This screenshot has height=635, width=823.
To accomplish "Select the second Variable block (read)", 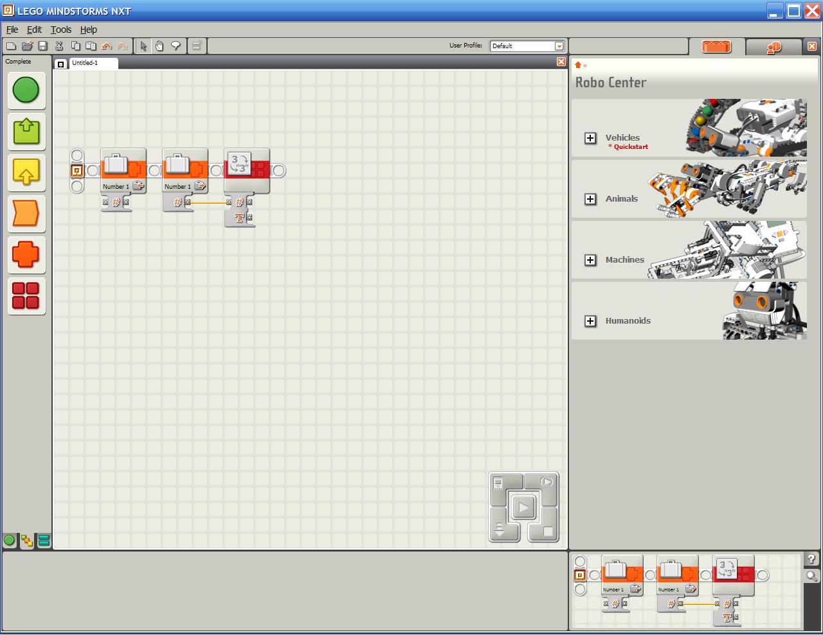I will click(x=185, y=171).
